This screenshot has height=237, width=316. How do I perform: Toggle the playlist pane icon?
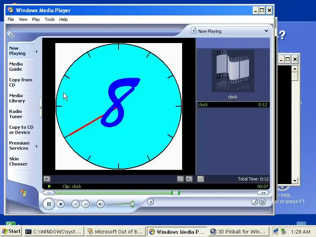pos(201,179)
